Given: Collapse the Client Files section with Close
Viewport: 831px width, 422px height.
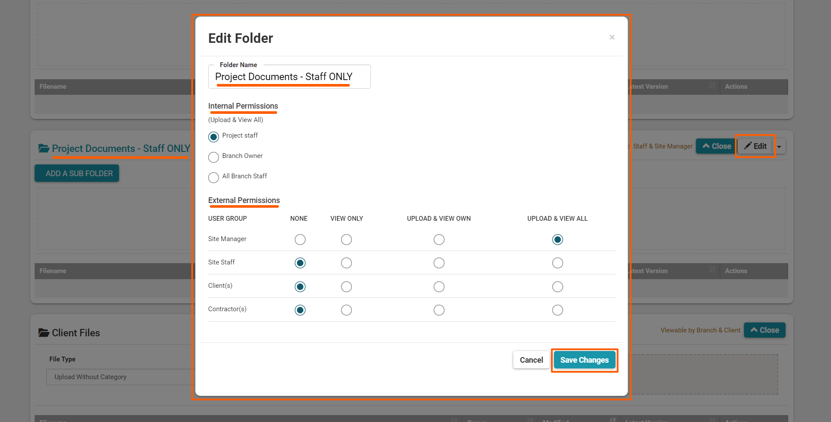Looking at the screenshot, I should (764, 330).
